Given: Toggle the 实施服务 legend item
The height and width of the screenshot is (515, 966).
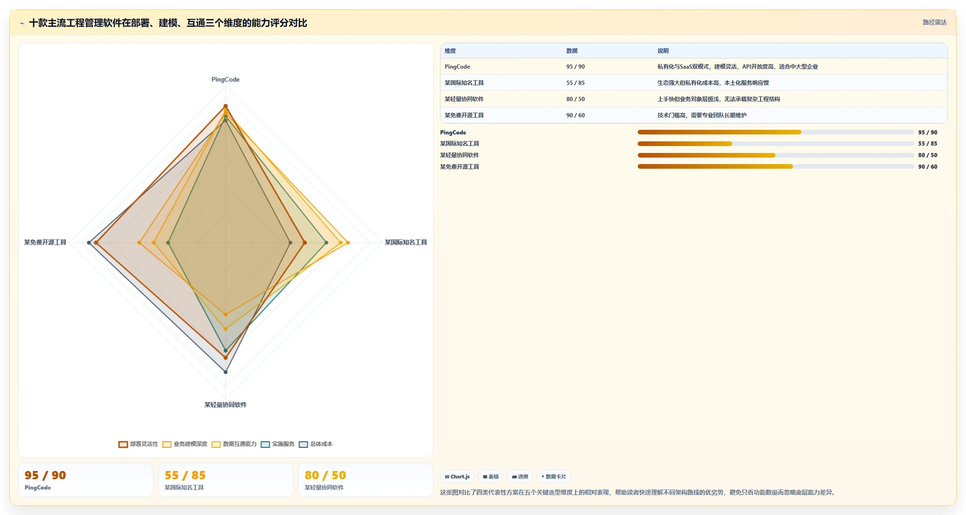Looking at the screenshot, I should (x=278, y=444).
